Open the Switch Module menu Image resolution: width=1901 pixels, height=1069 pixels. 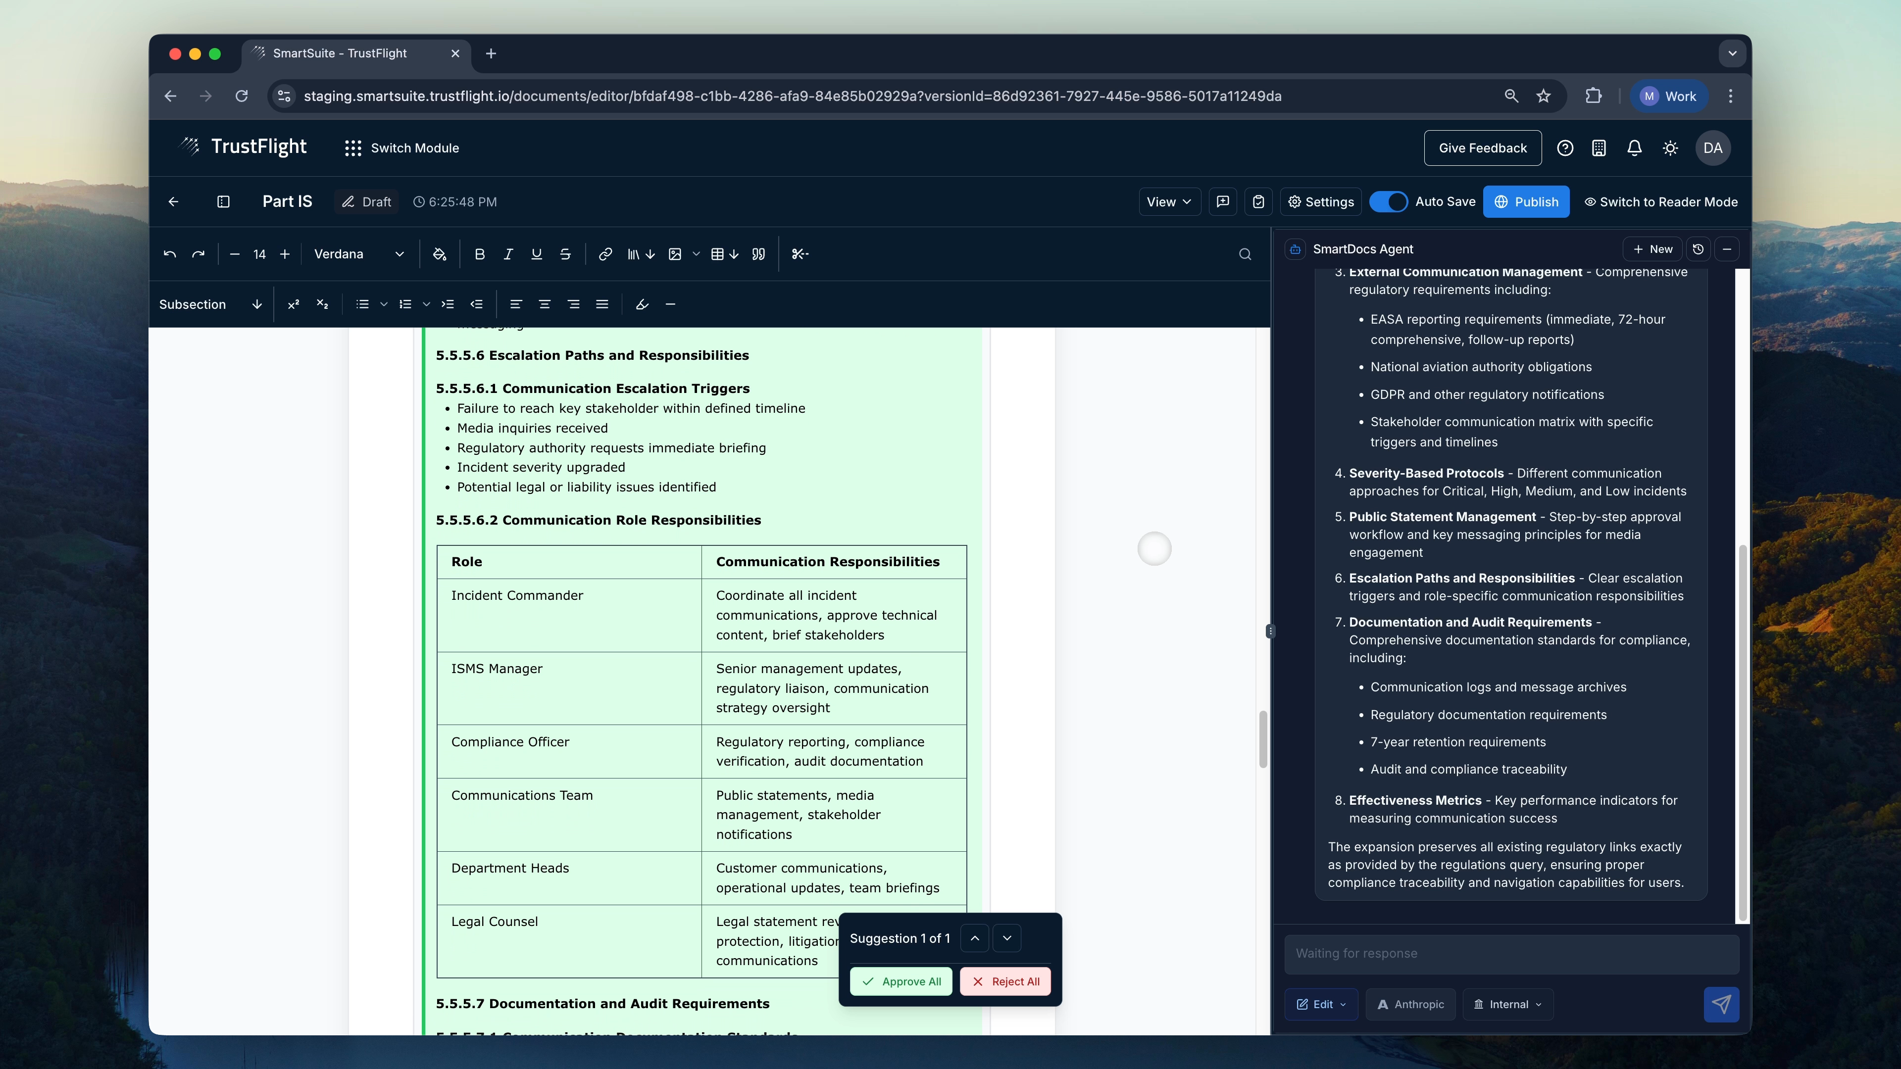(x=401, y=148)
